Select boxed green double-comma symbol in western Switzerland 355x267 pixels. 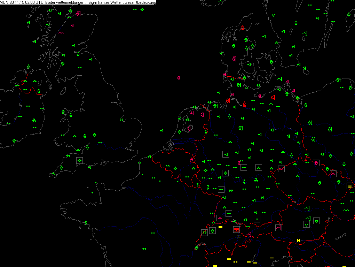pos(204,232)
